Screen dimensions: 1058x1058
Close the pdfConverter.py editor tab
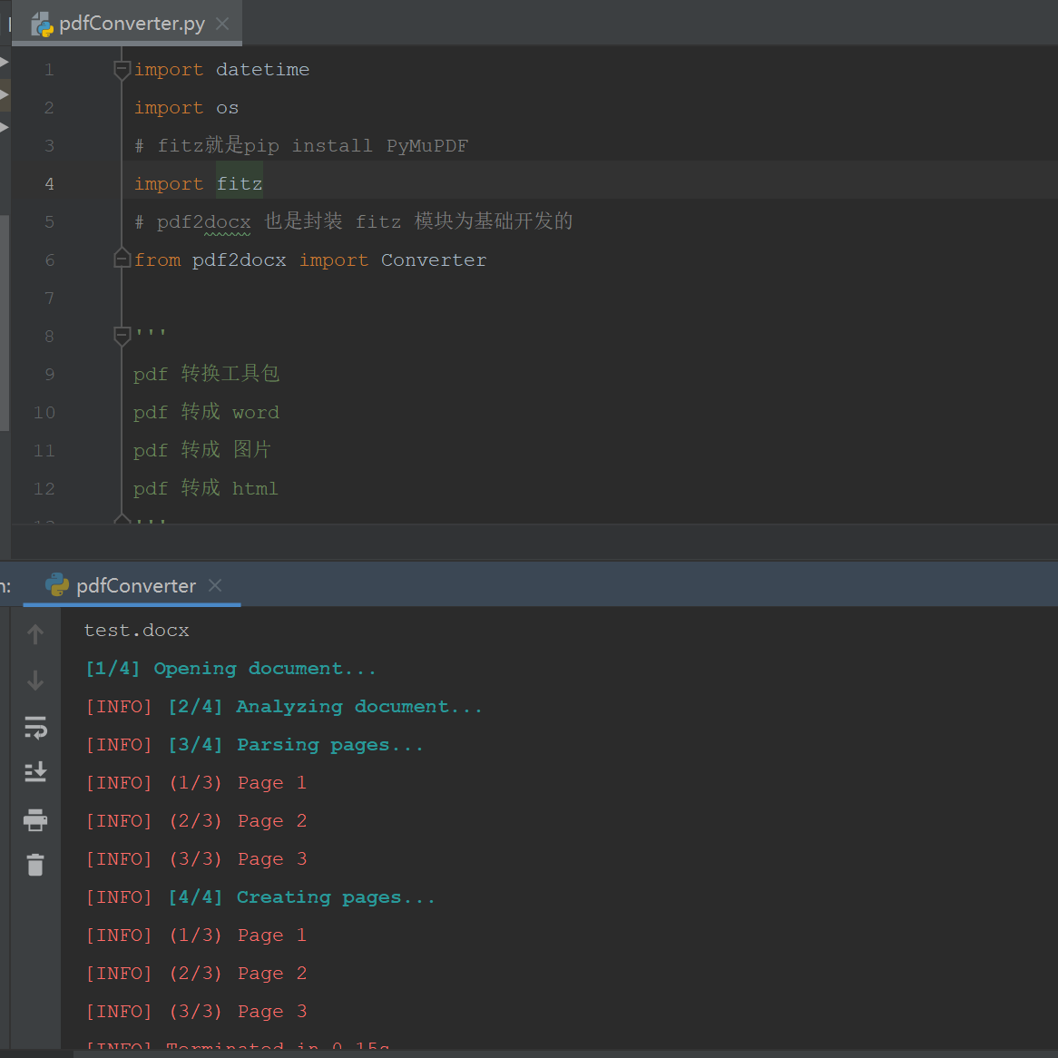(x=222, y=24)
